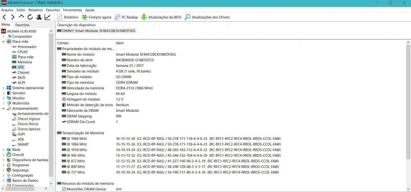Open the Relatório menu in the menu bar

tap(36, 10)
